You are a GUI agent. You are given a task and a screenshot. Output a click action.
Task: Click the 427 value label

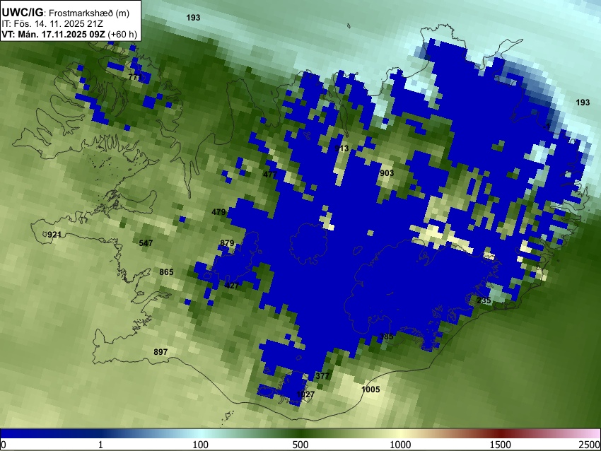click(x=232, y=286)
